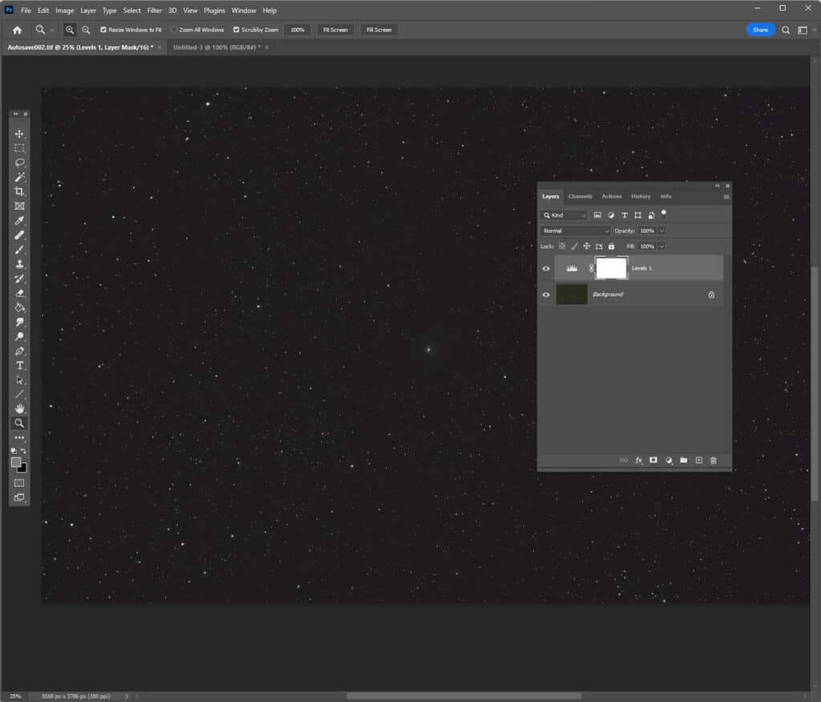Create a new group with the folder icon

pos(683,460)
